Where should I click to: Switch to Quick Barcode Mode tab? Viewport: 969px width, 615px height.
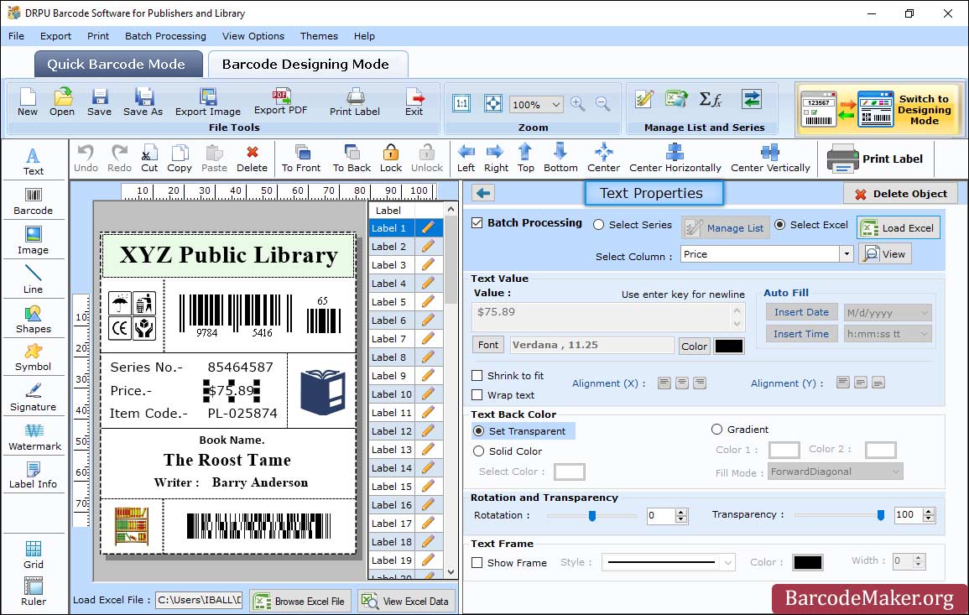tap(118, 65)
